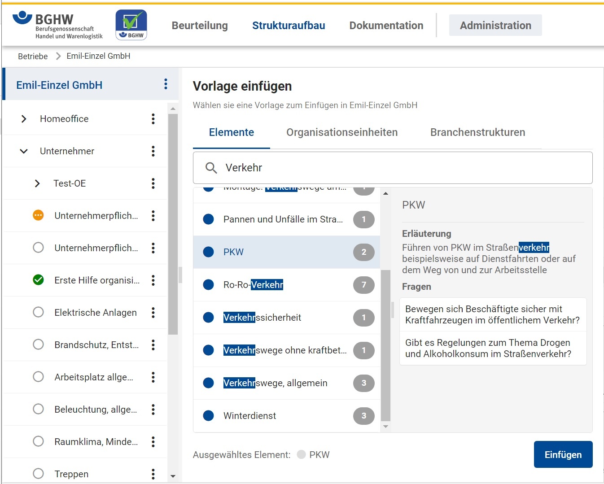Select the Beleuchtung status circle
Screen dimensions: 604x484
pos(39,410)
